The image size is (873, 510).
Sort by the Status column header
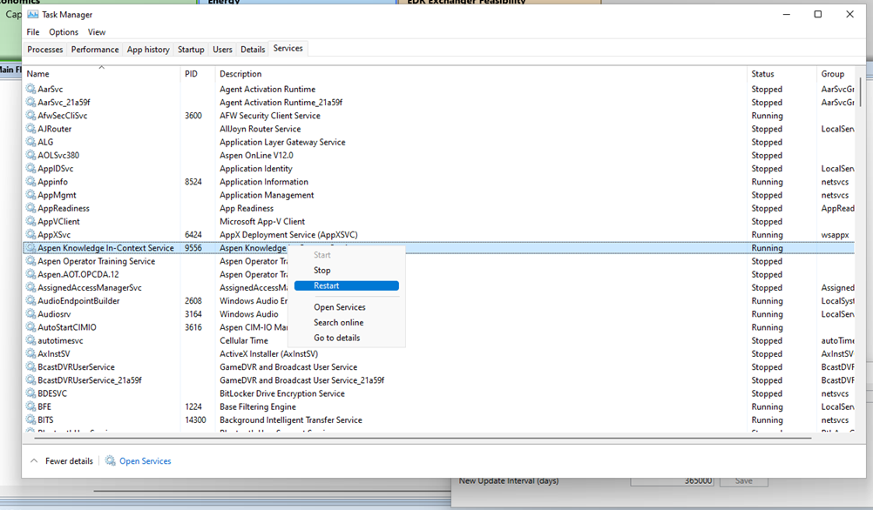click(782, 73)
